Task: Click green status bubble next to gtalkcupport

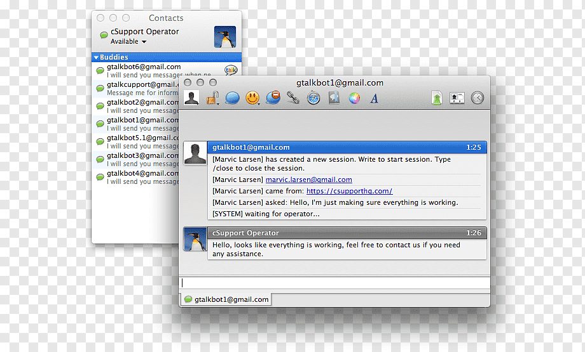Action: pyautogui.click(x=100, y=88)
